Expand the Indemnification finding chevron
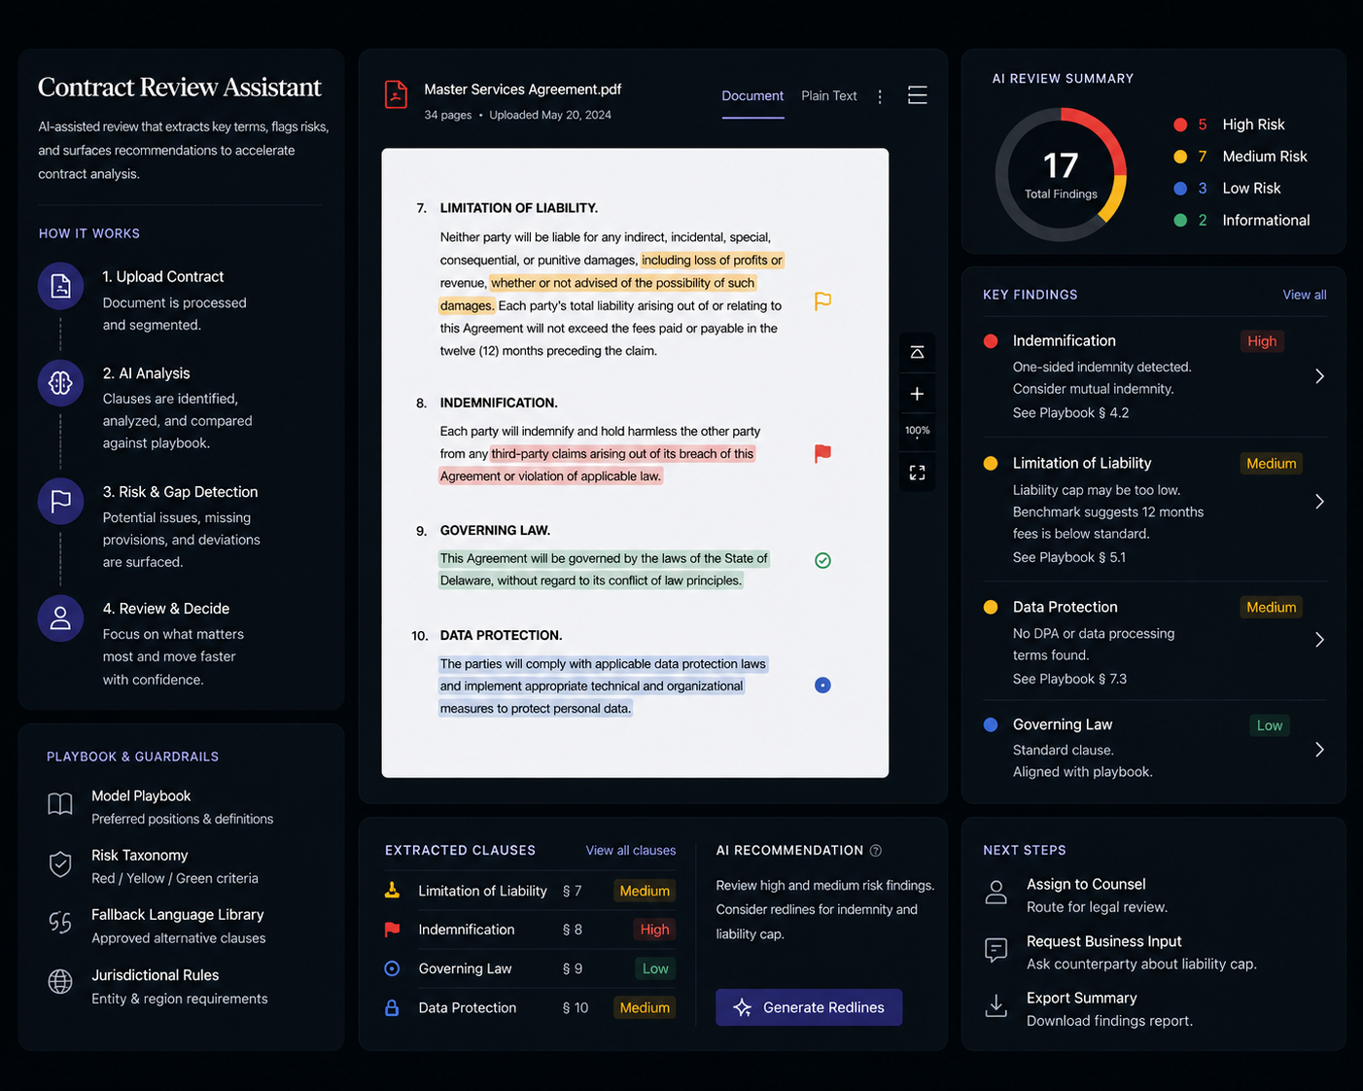1363x1091 pixels. coord(1319,376)
